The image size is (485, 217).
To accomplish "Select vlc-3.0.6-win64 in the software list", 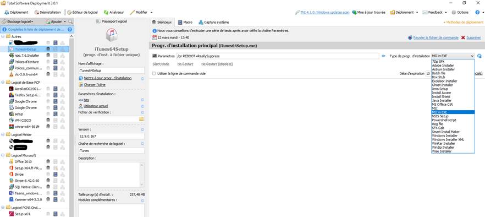I will coord(26,74).
